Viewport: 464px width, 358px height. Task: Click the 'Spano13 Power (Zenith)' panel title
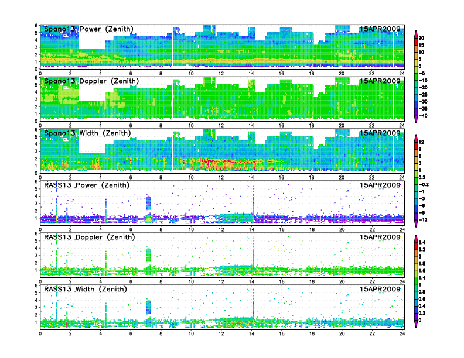[88, 29]
